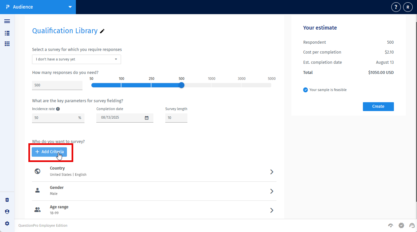Open the grid view icon in sidebar

(x=7, y=43)
